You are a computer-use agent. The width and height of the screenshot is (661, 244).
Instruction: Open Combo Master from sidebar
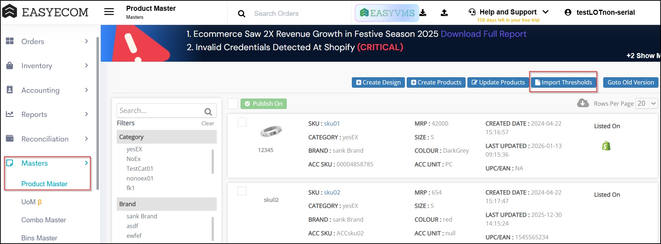44,220
